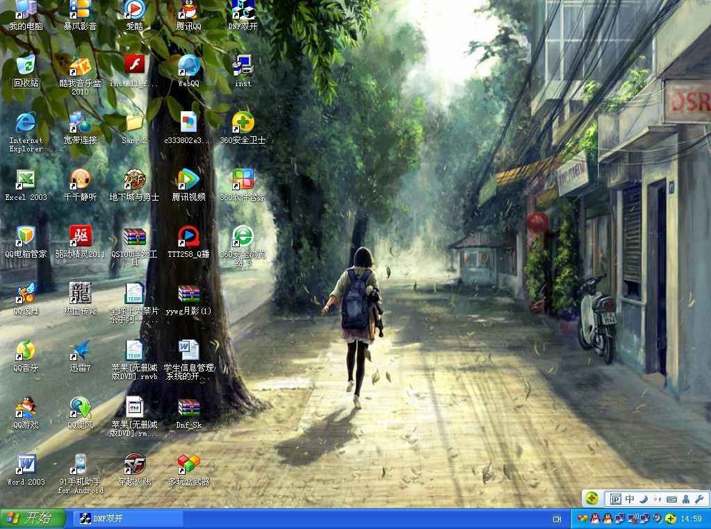Open the red-scarf QQ tray icon
Viewport: 711px width, 529px height.
(x=607, y=519)
